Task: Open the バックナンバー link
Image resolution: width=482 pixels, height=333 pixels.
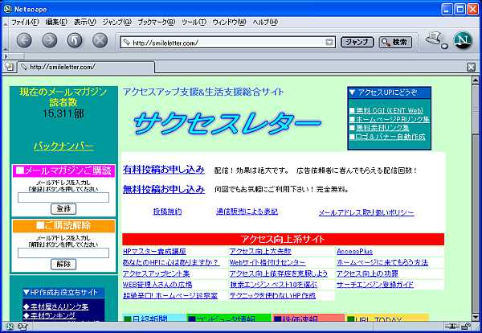Action: [x=63, y=146]
